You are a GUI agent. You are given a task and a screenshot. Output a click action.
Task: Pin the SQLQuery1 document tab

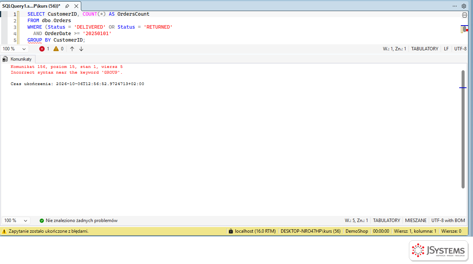(x=67, y=6)
